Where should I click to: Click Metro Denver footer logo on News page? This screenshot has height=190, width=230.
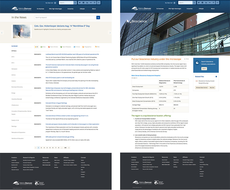[x=22, y=183]
